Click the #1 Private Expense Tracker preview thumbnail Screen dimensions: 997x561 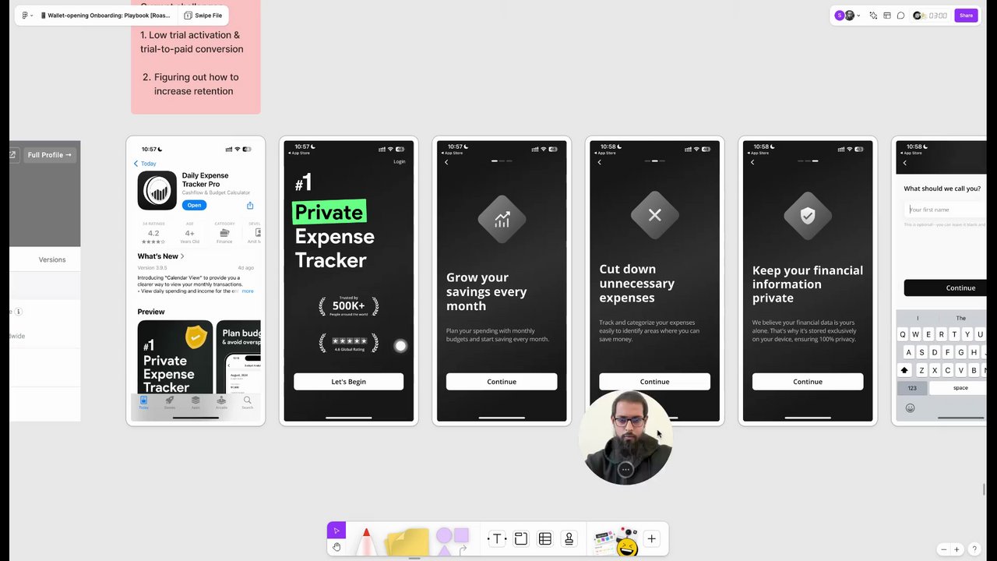coord(175,357)
